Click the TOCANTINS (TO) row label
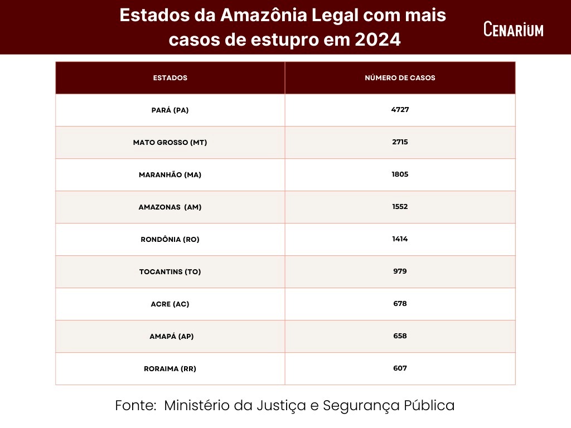 pyautogui.click(x=170, y=272)
